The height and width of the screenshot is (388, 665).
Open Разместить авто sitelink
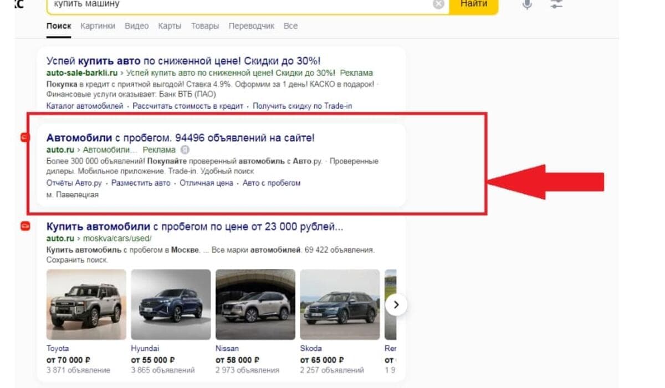click(x=141, y=183)
